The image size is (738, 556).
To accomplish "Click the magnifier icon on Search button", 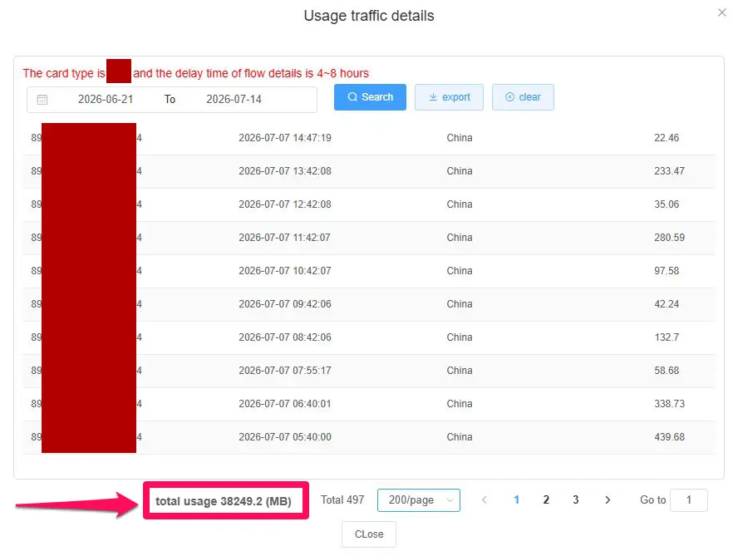I will point(352,97).
